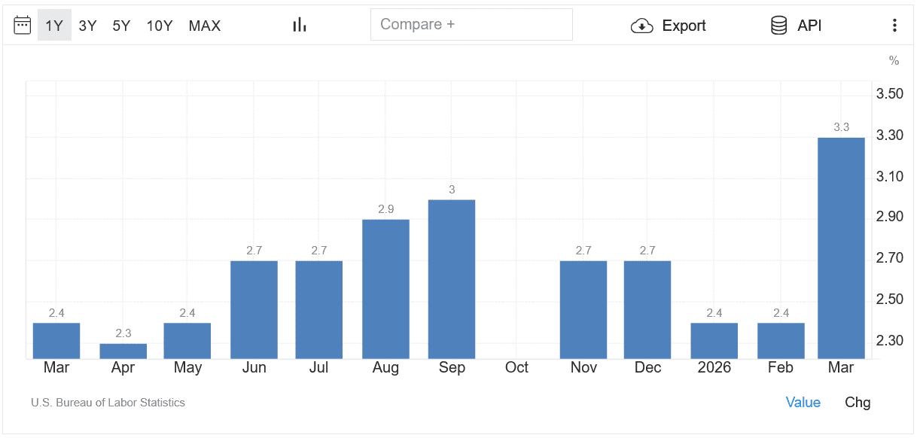Click the Export cloud download icon

point(641,26)
